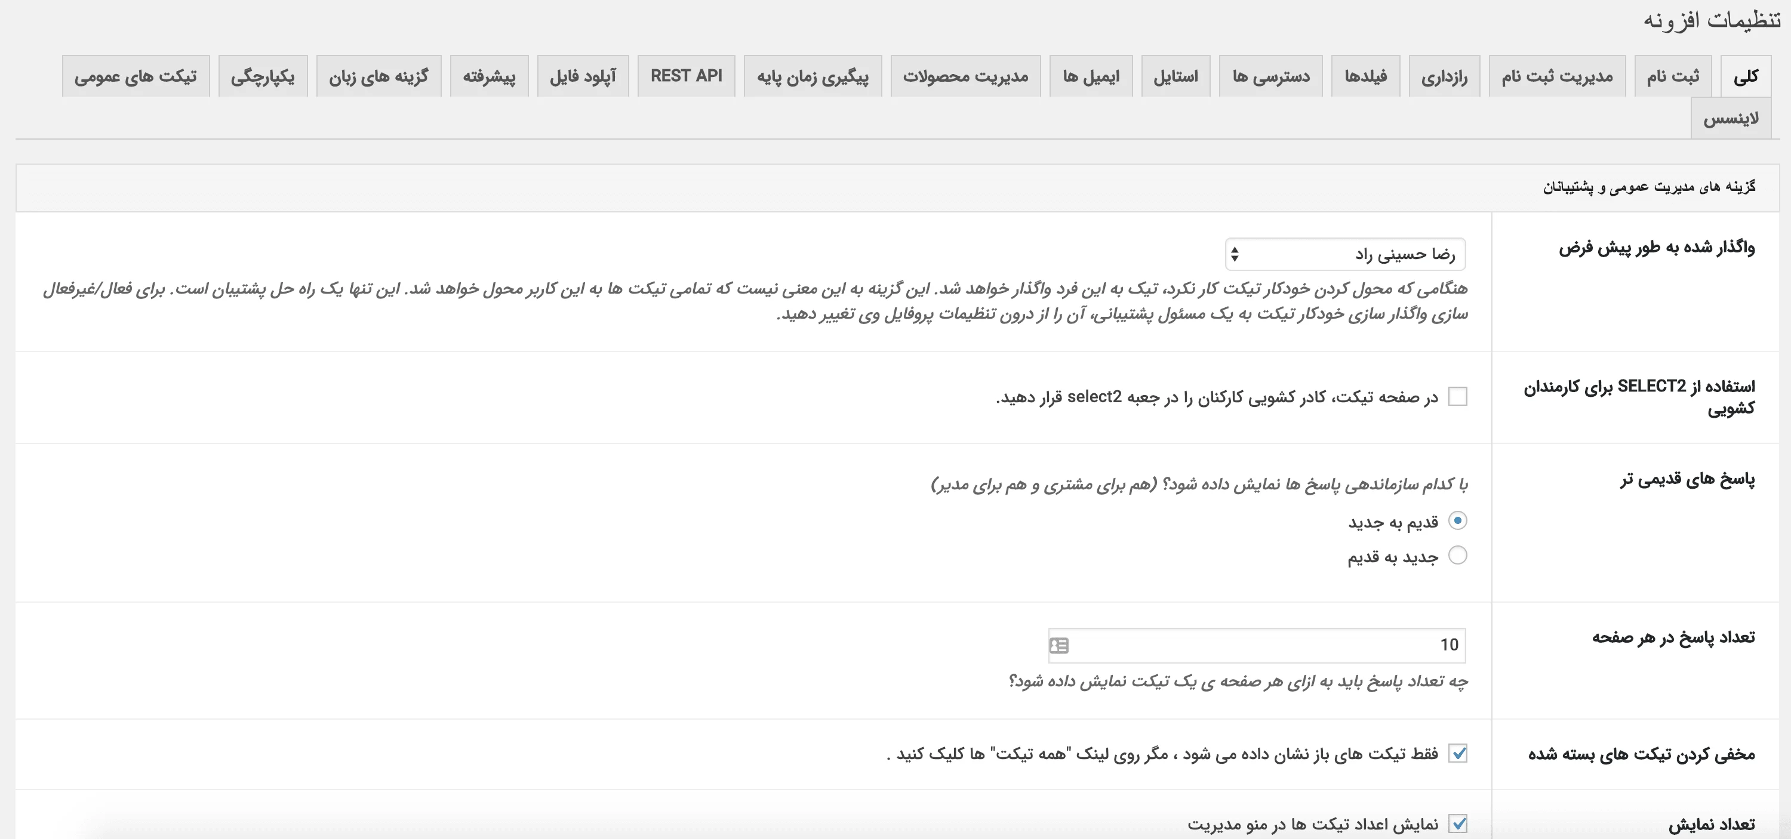This screenshot has width=1791, height=839.
Task: Switch to the پیگیری زمان پایه tab
Action: tap(813, 76)
